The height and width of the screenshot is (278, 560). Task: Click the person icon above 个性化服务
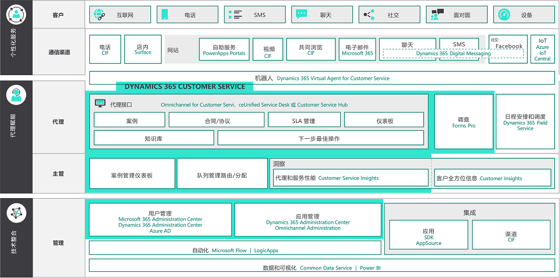16,14
